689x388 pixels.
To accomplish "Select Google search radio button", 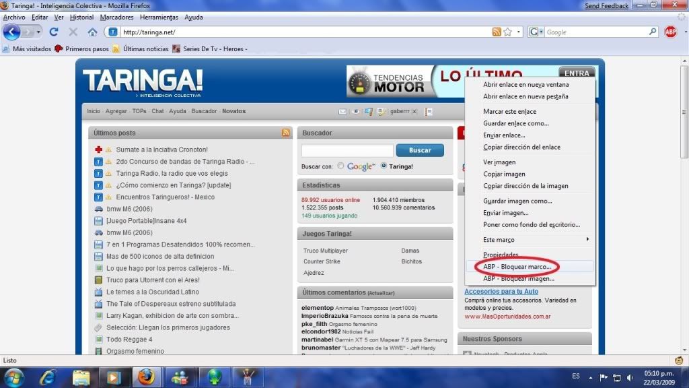I will [340, 166].
